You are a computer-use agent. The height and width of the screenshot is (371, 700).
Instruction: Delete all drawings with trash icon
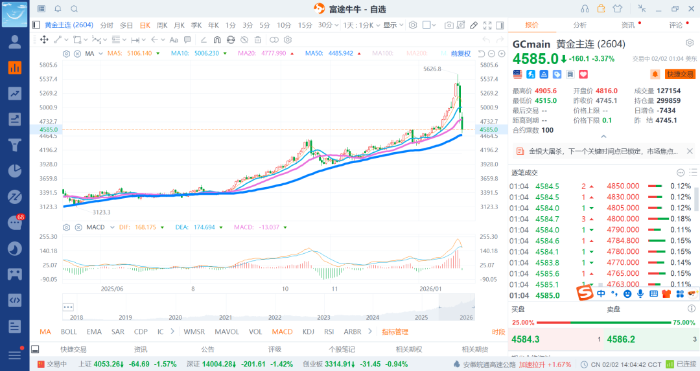257,39
